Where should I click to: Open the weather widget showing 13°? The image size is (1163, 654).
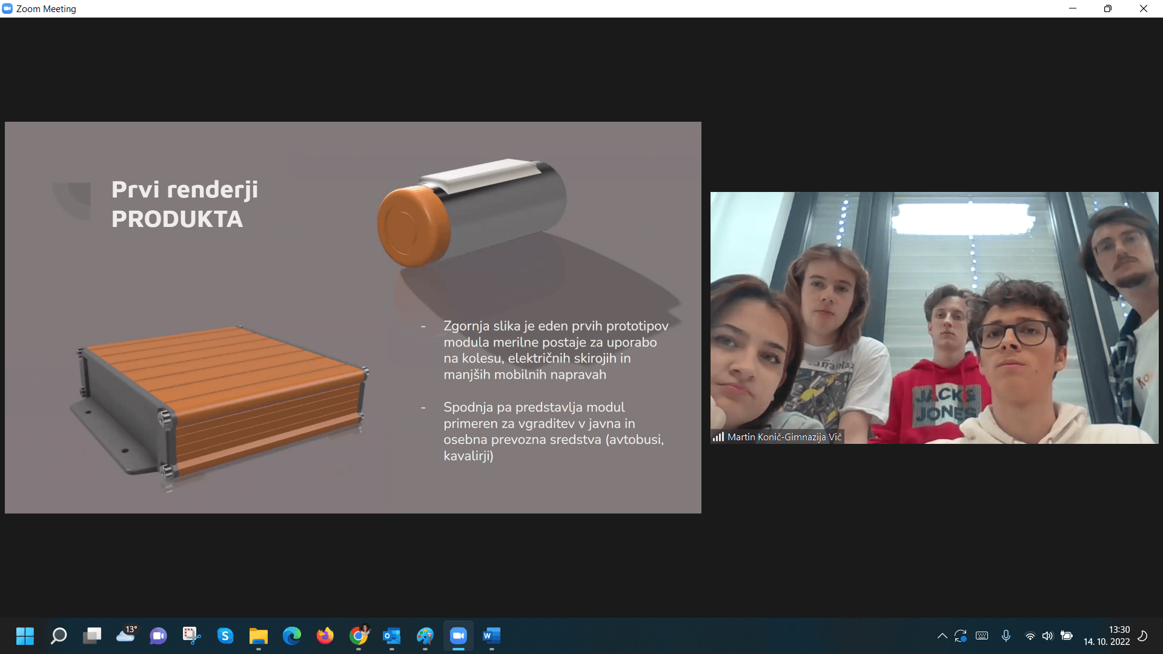pos(126,635)
